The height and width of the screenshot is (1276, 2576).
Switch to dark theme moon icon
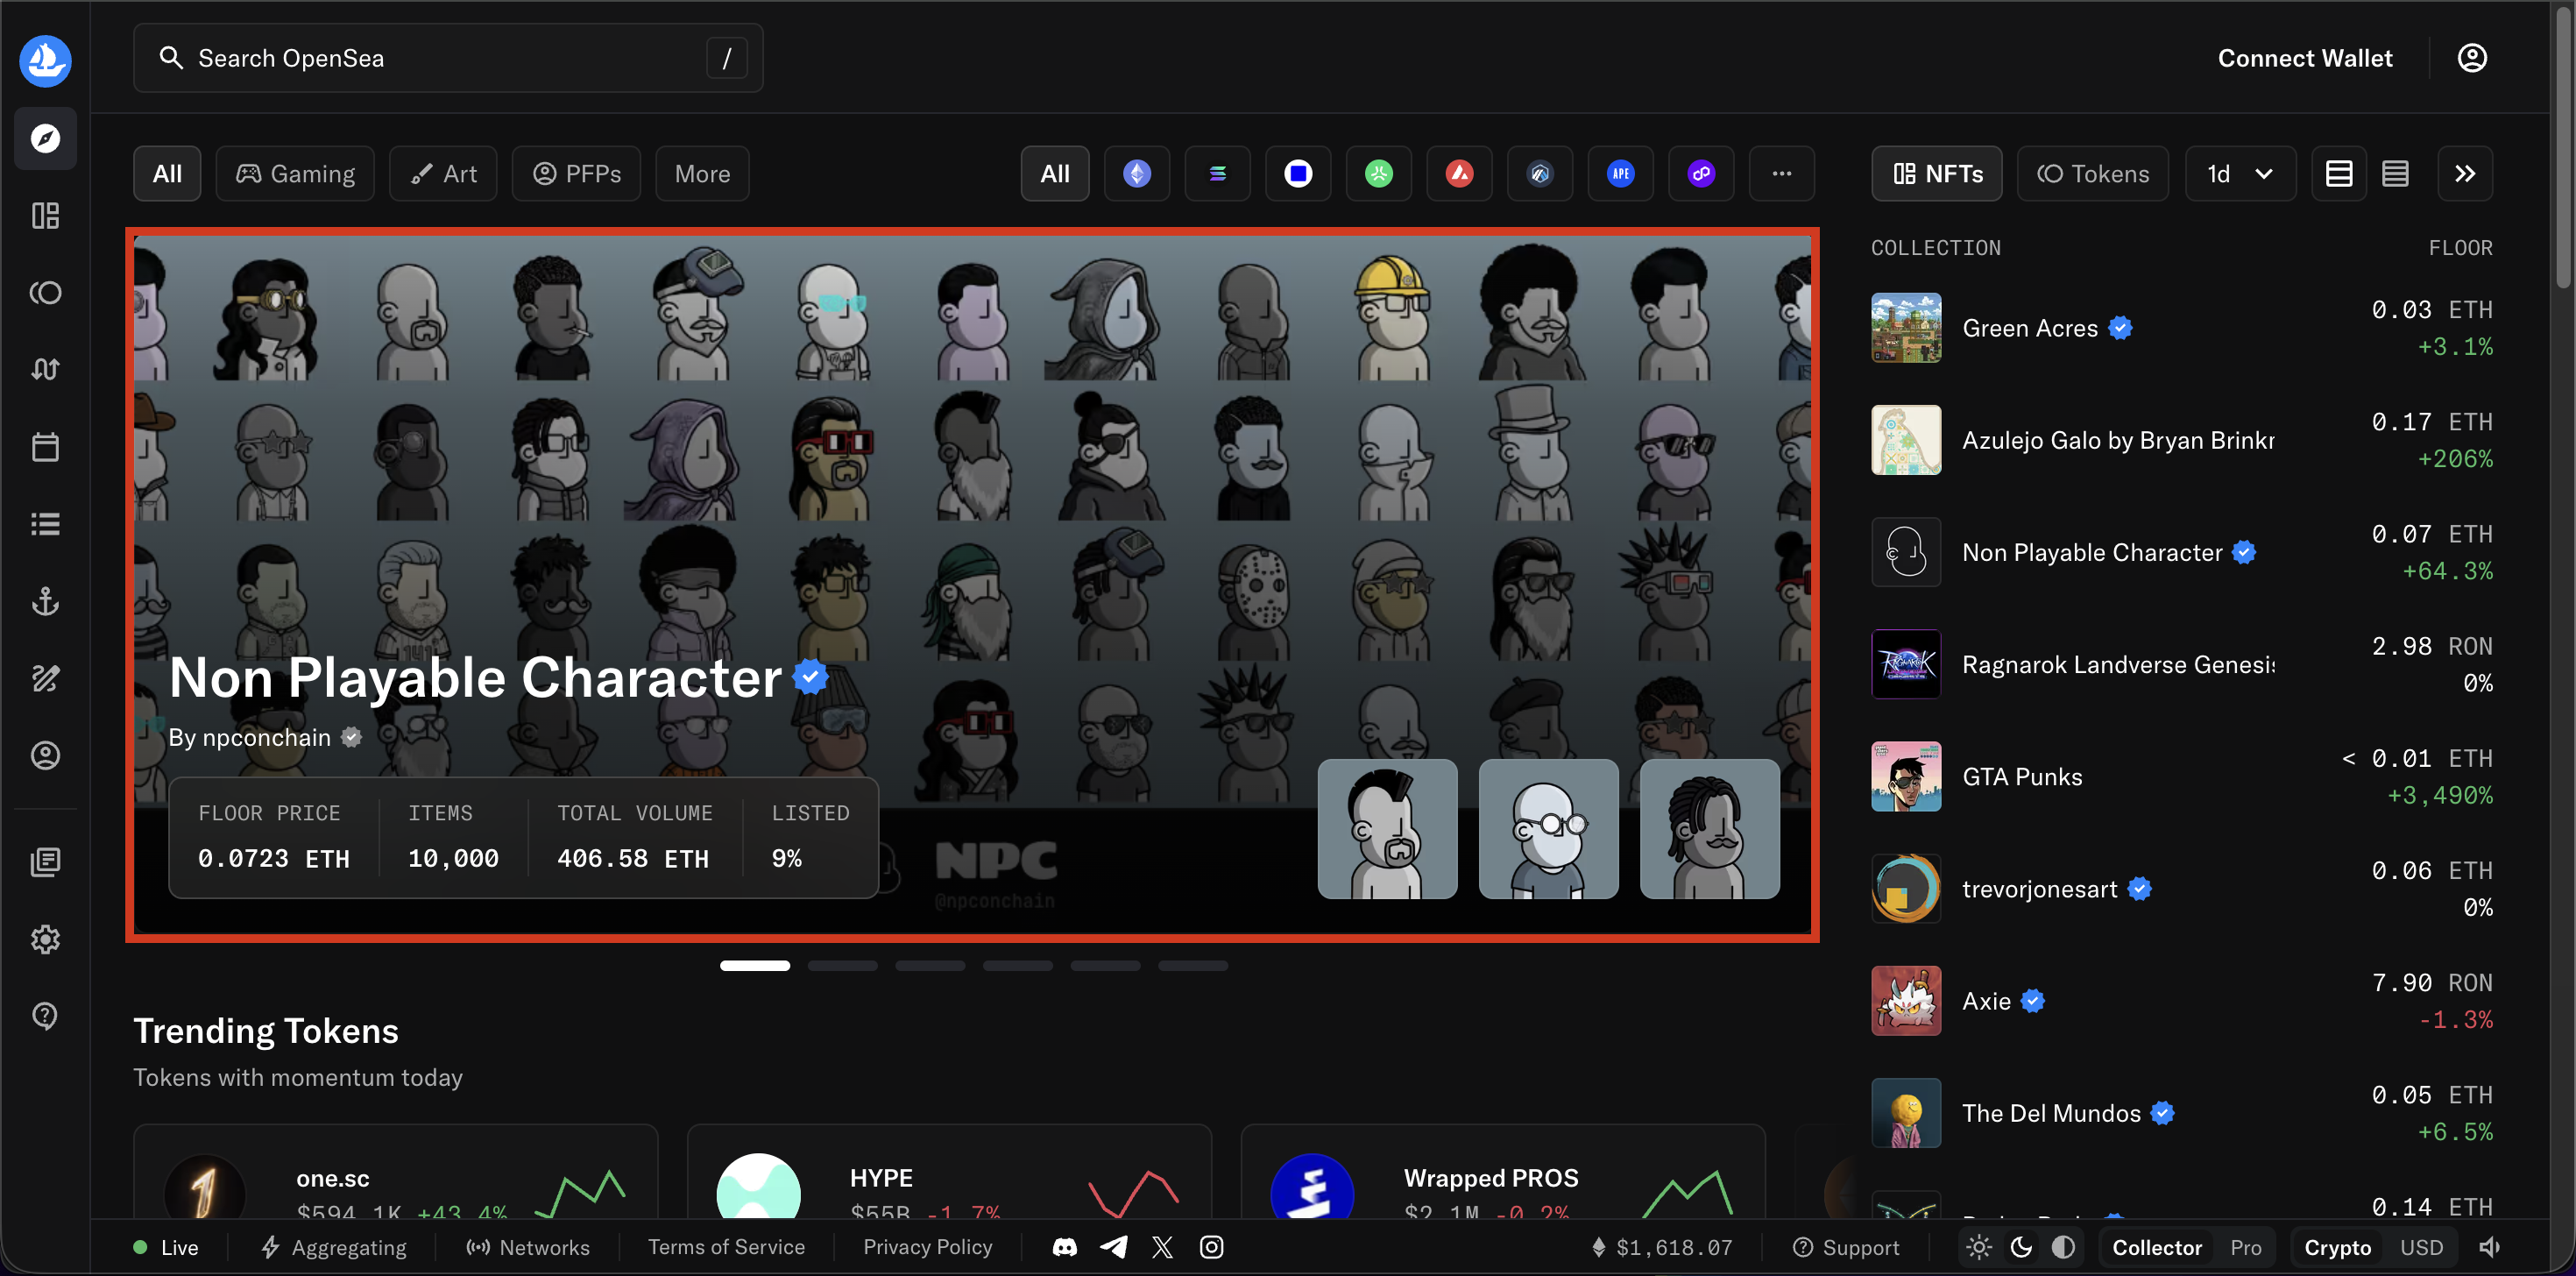tap(2021, 1247)
